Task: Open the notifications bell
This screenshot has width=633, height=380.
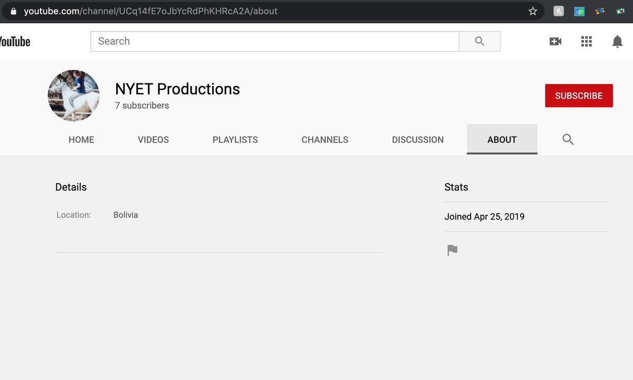Action: [617, 42]
